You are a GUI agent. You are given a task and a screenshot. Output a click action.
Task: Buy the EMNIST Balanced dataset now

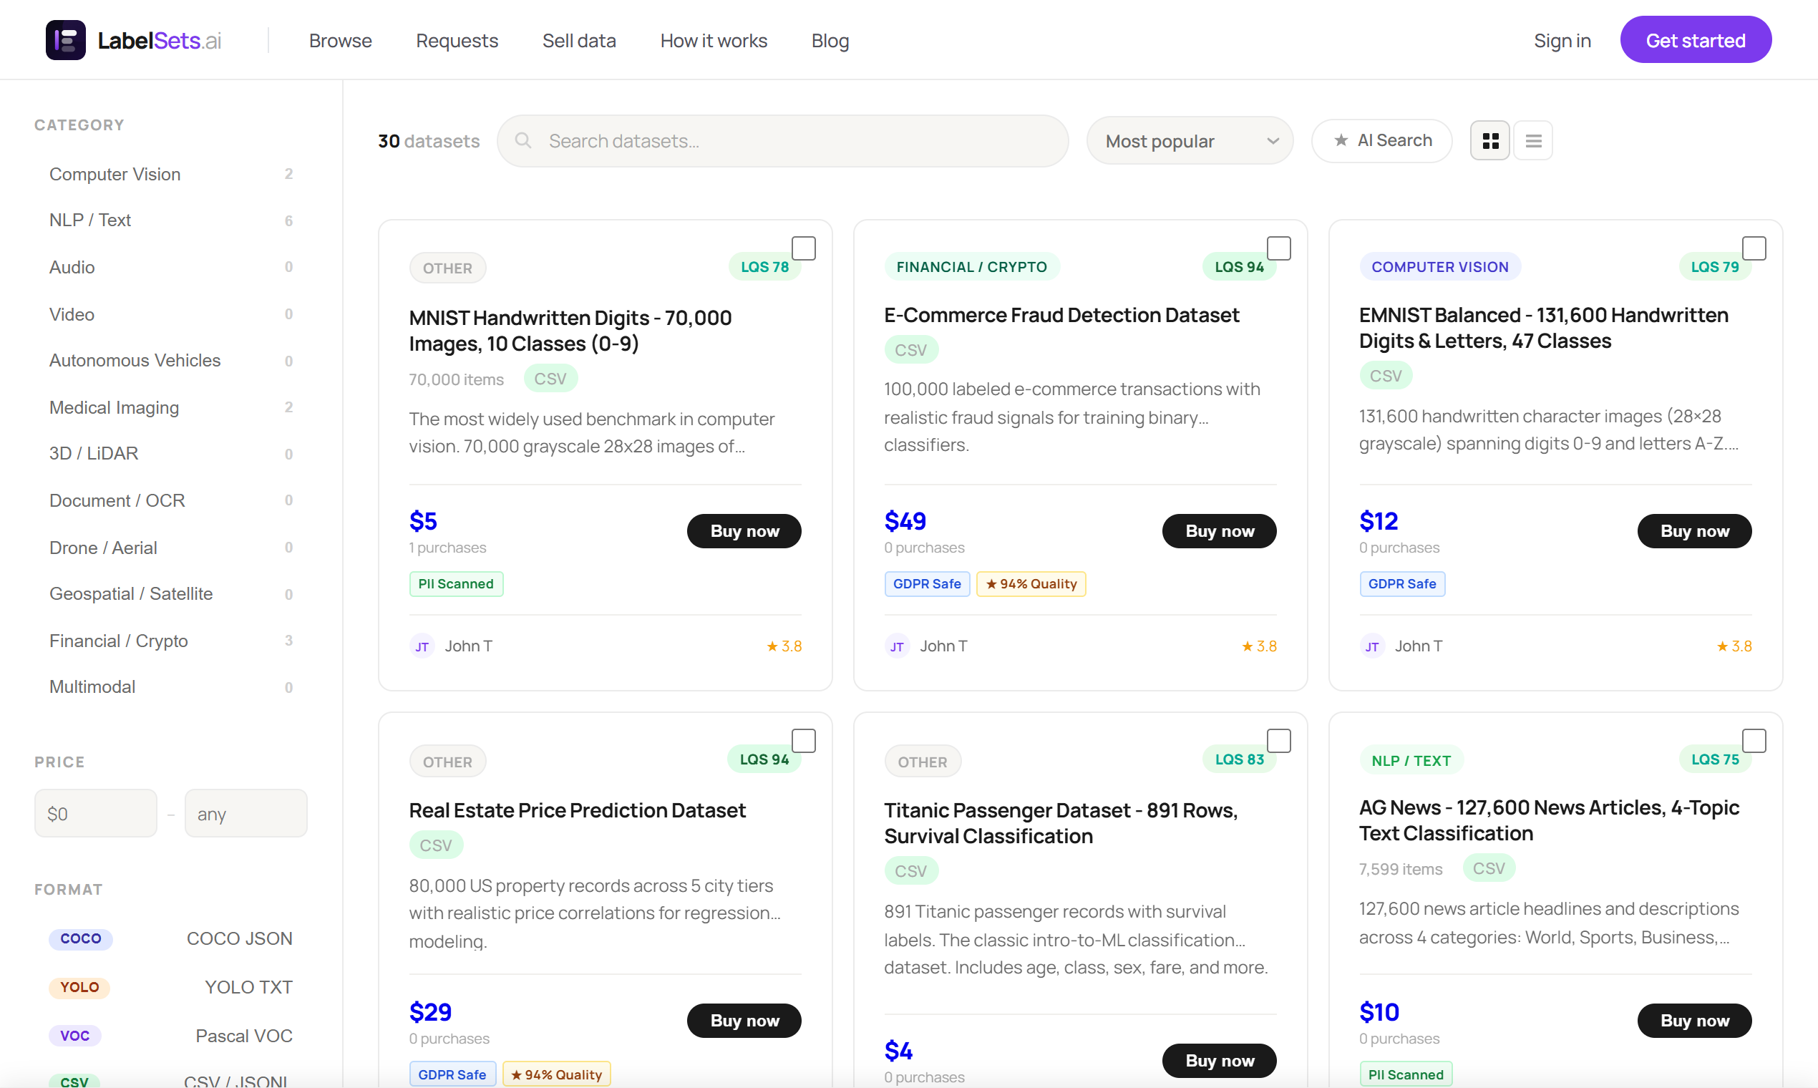coord(1694,532)
